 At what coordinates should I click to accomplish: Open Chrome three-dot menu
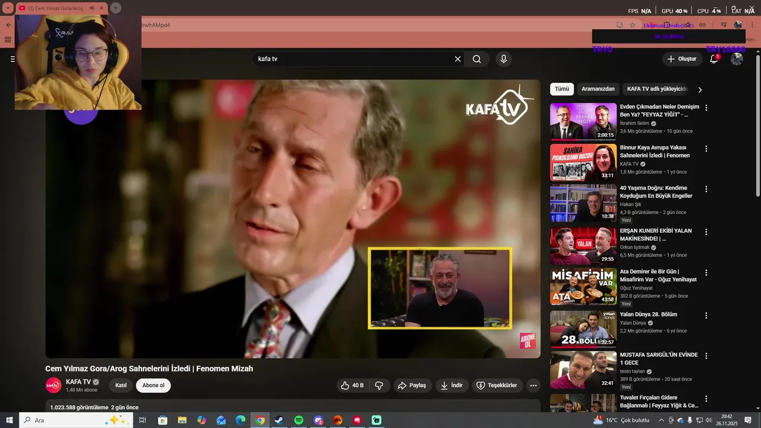753,25
